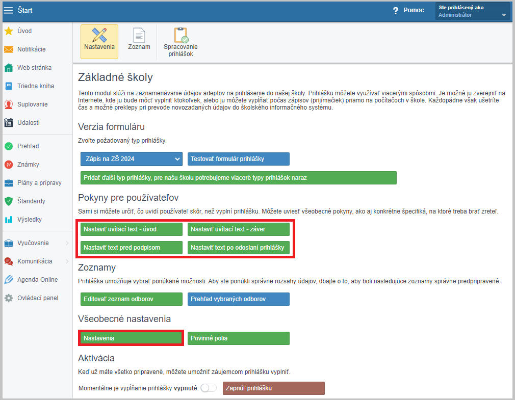Click the Zapnúť prihlášku button
The width and height of the screenshot is (515, 400).
[274, 388]
